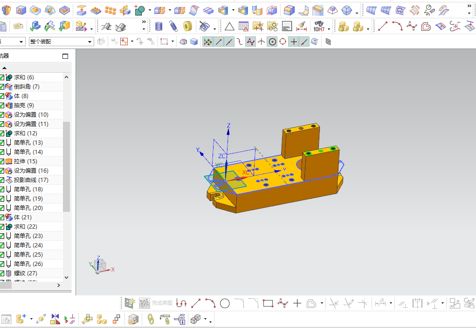Image resolution: width=476 pixels, height=328 pixels.
Task: Toggle the snap to midpoint option
Action: [229, 42]
